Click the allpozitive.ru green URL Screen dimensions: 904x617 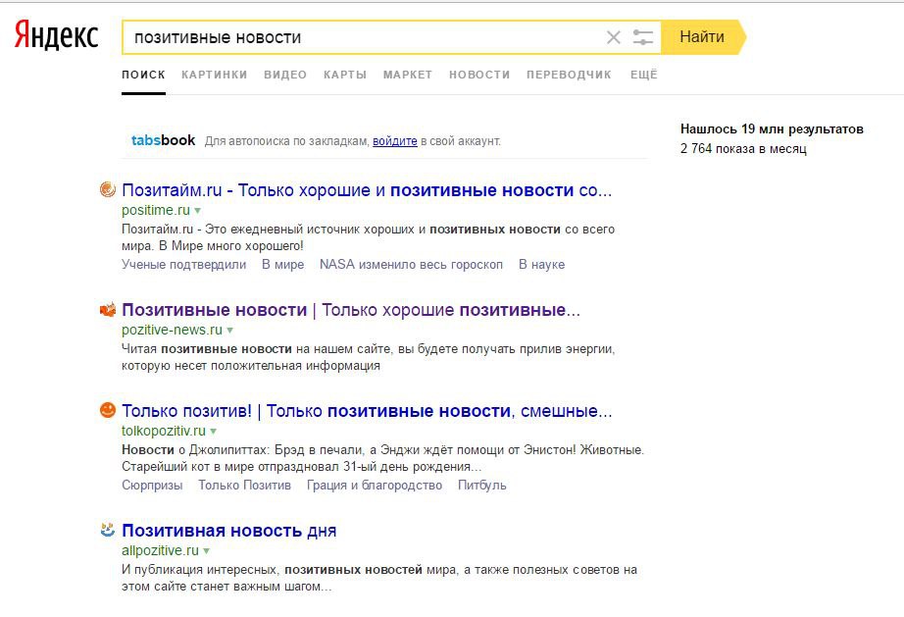(160, 550)
